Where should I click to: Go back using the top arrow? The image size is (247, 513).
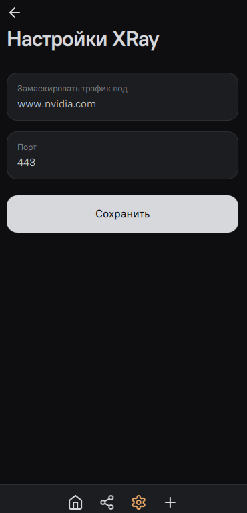click(x=15, y=13)
